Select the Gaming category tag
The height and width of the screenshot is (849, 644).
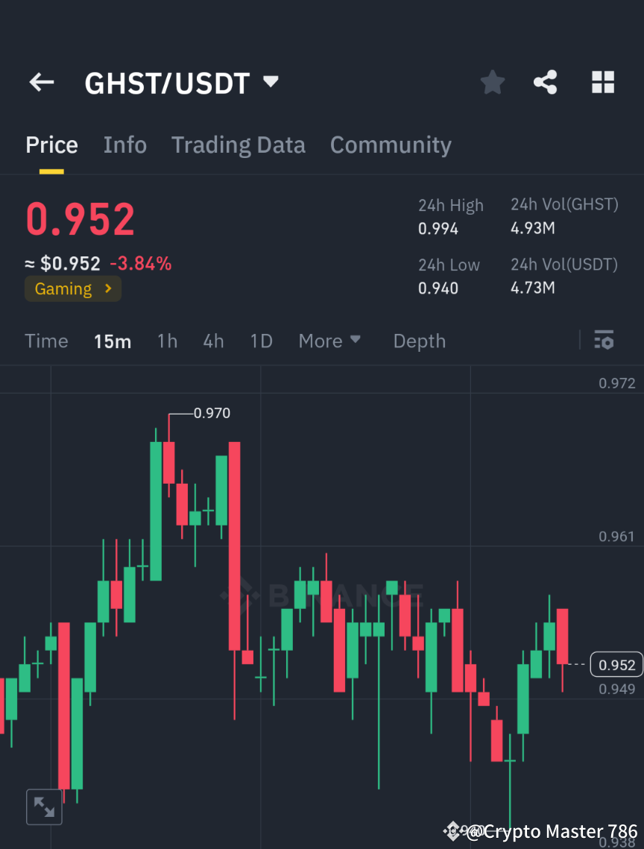pyautogui.click(x=72, y=288)
